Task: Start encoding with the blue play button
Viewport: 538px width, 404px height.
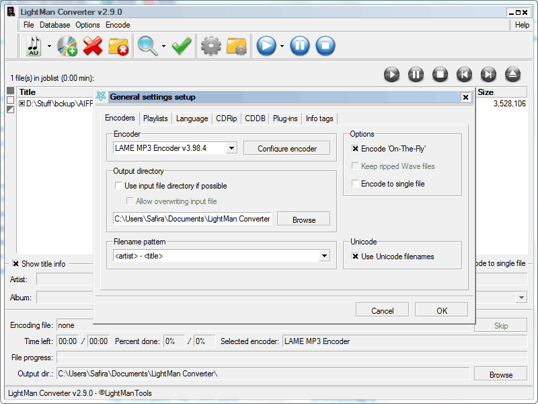Action: click(266, 46)
